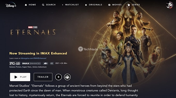
Task: Click the Originals star icon
Action: [86, 5]
